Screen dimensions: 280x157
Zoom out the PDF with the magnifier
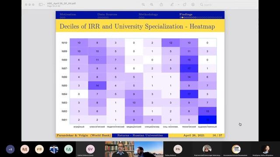(143, 5)
